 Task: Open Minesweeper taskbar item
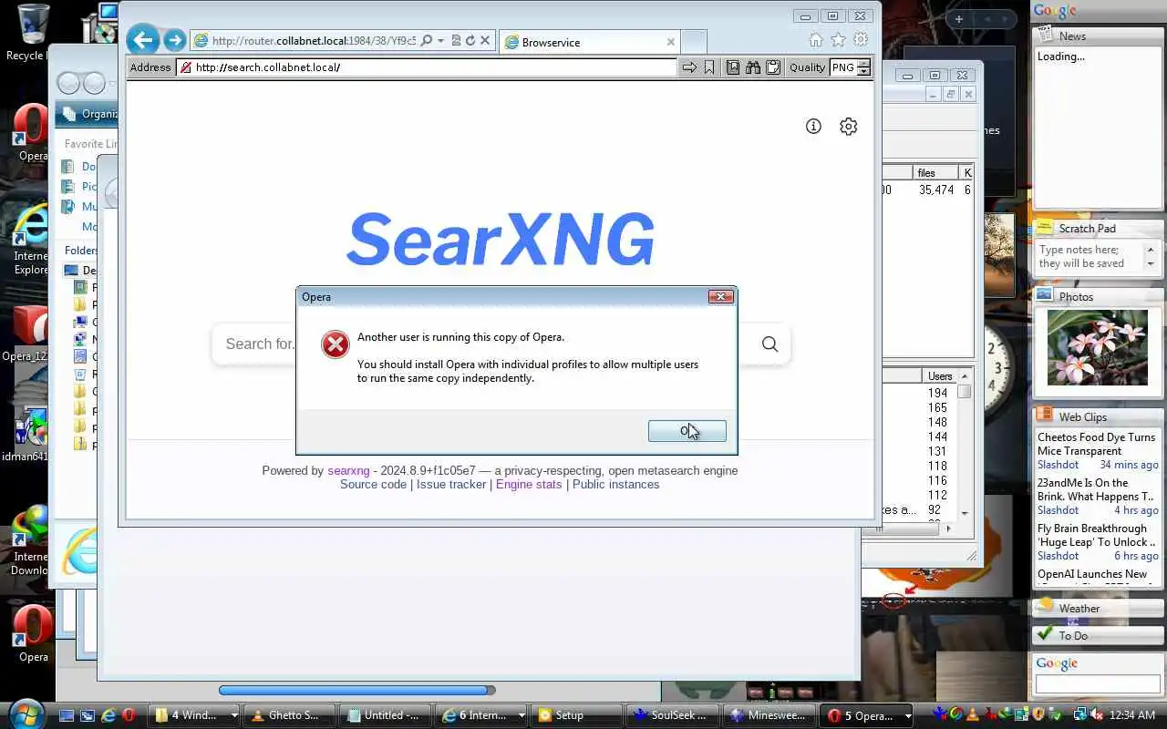pos(768,715)
